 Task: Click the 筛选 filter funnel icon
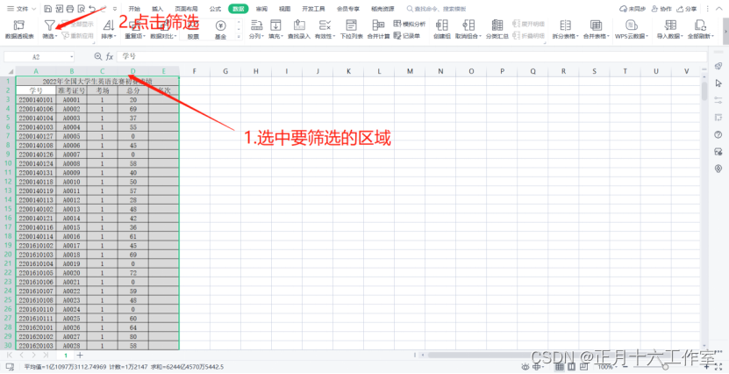click(x=49, y=25)
